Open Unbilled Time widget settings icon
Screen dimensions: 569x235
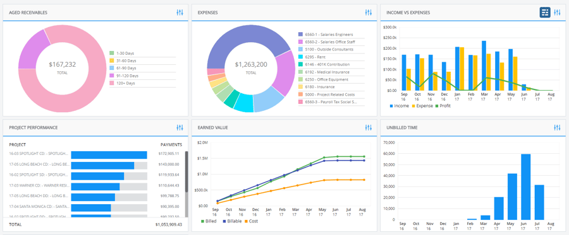pyautogui.click(x=558, y=127)
